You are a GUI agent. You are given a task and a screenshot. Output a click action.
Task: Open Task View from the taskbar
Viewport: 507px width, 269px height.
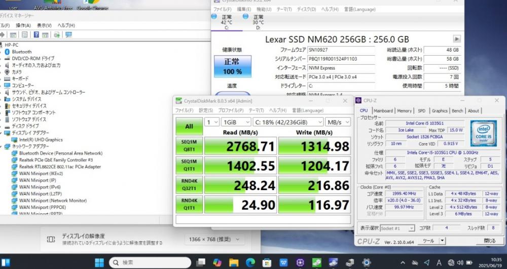201,262
